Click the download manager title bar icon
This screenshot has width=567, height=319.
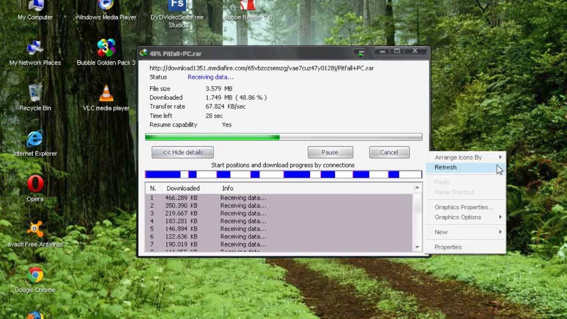[x=144, y=53]
